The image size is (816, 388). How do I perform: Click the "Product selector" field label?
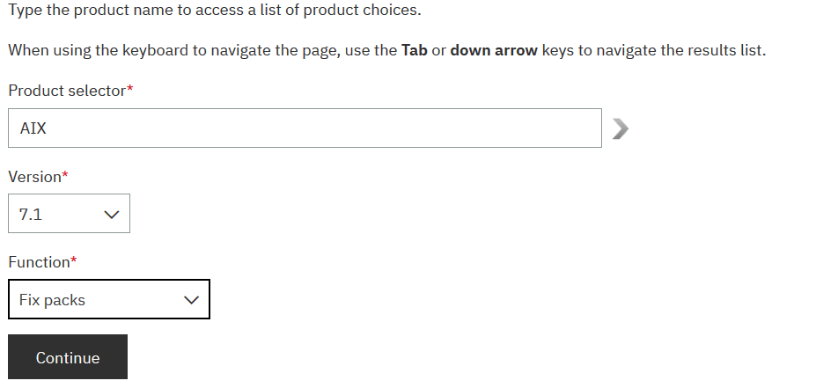point(67,91)
